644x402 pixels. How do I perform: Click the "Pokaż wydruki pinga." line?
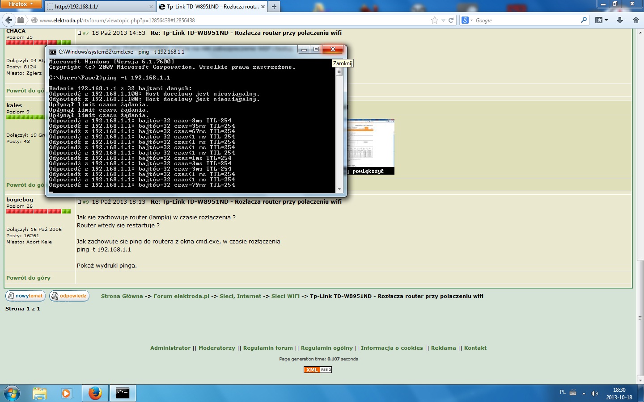[107, 266]
